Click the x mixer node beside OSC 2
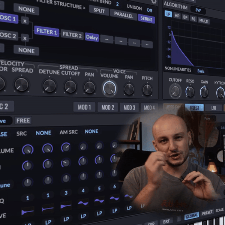 click(25, 38)
